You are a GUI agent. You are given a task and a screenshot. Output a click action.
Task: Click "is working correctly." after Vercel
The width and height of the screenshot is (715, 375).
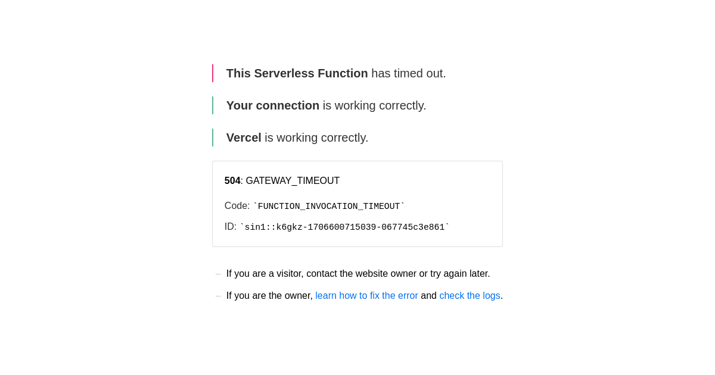pos(316,137)
